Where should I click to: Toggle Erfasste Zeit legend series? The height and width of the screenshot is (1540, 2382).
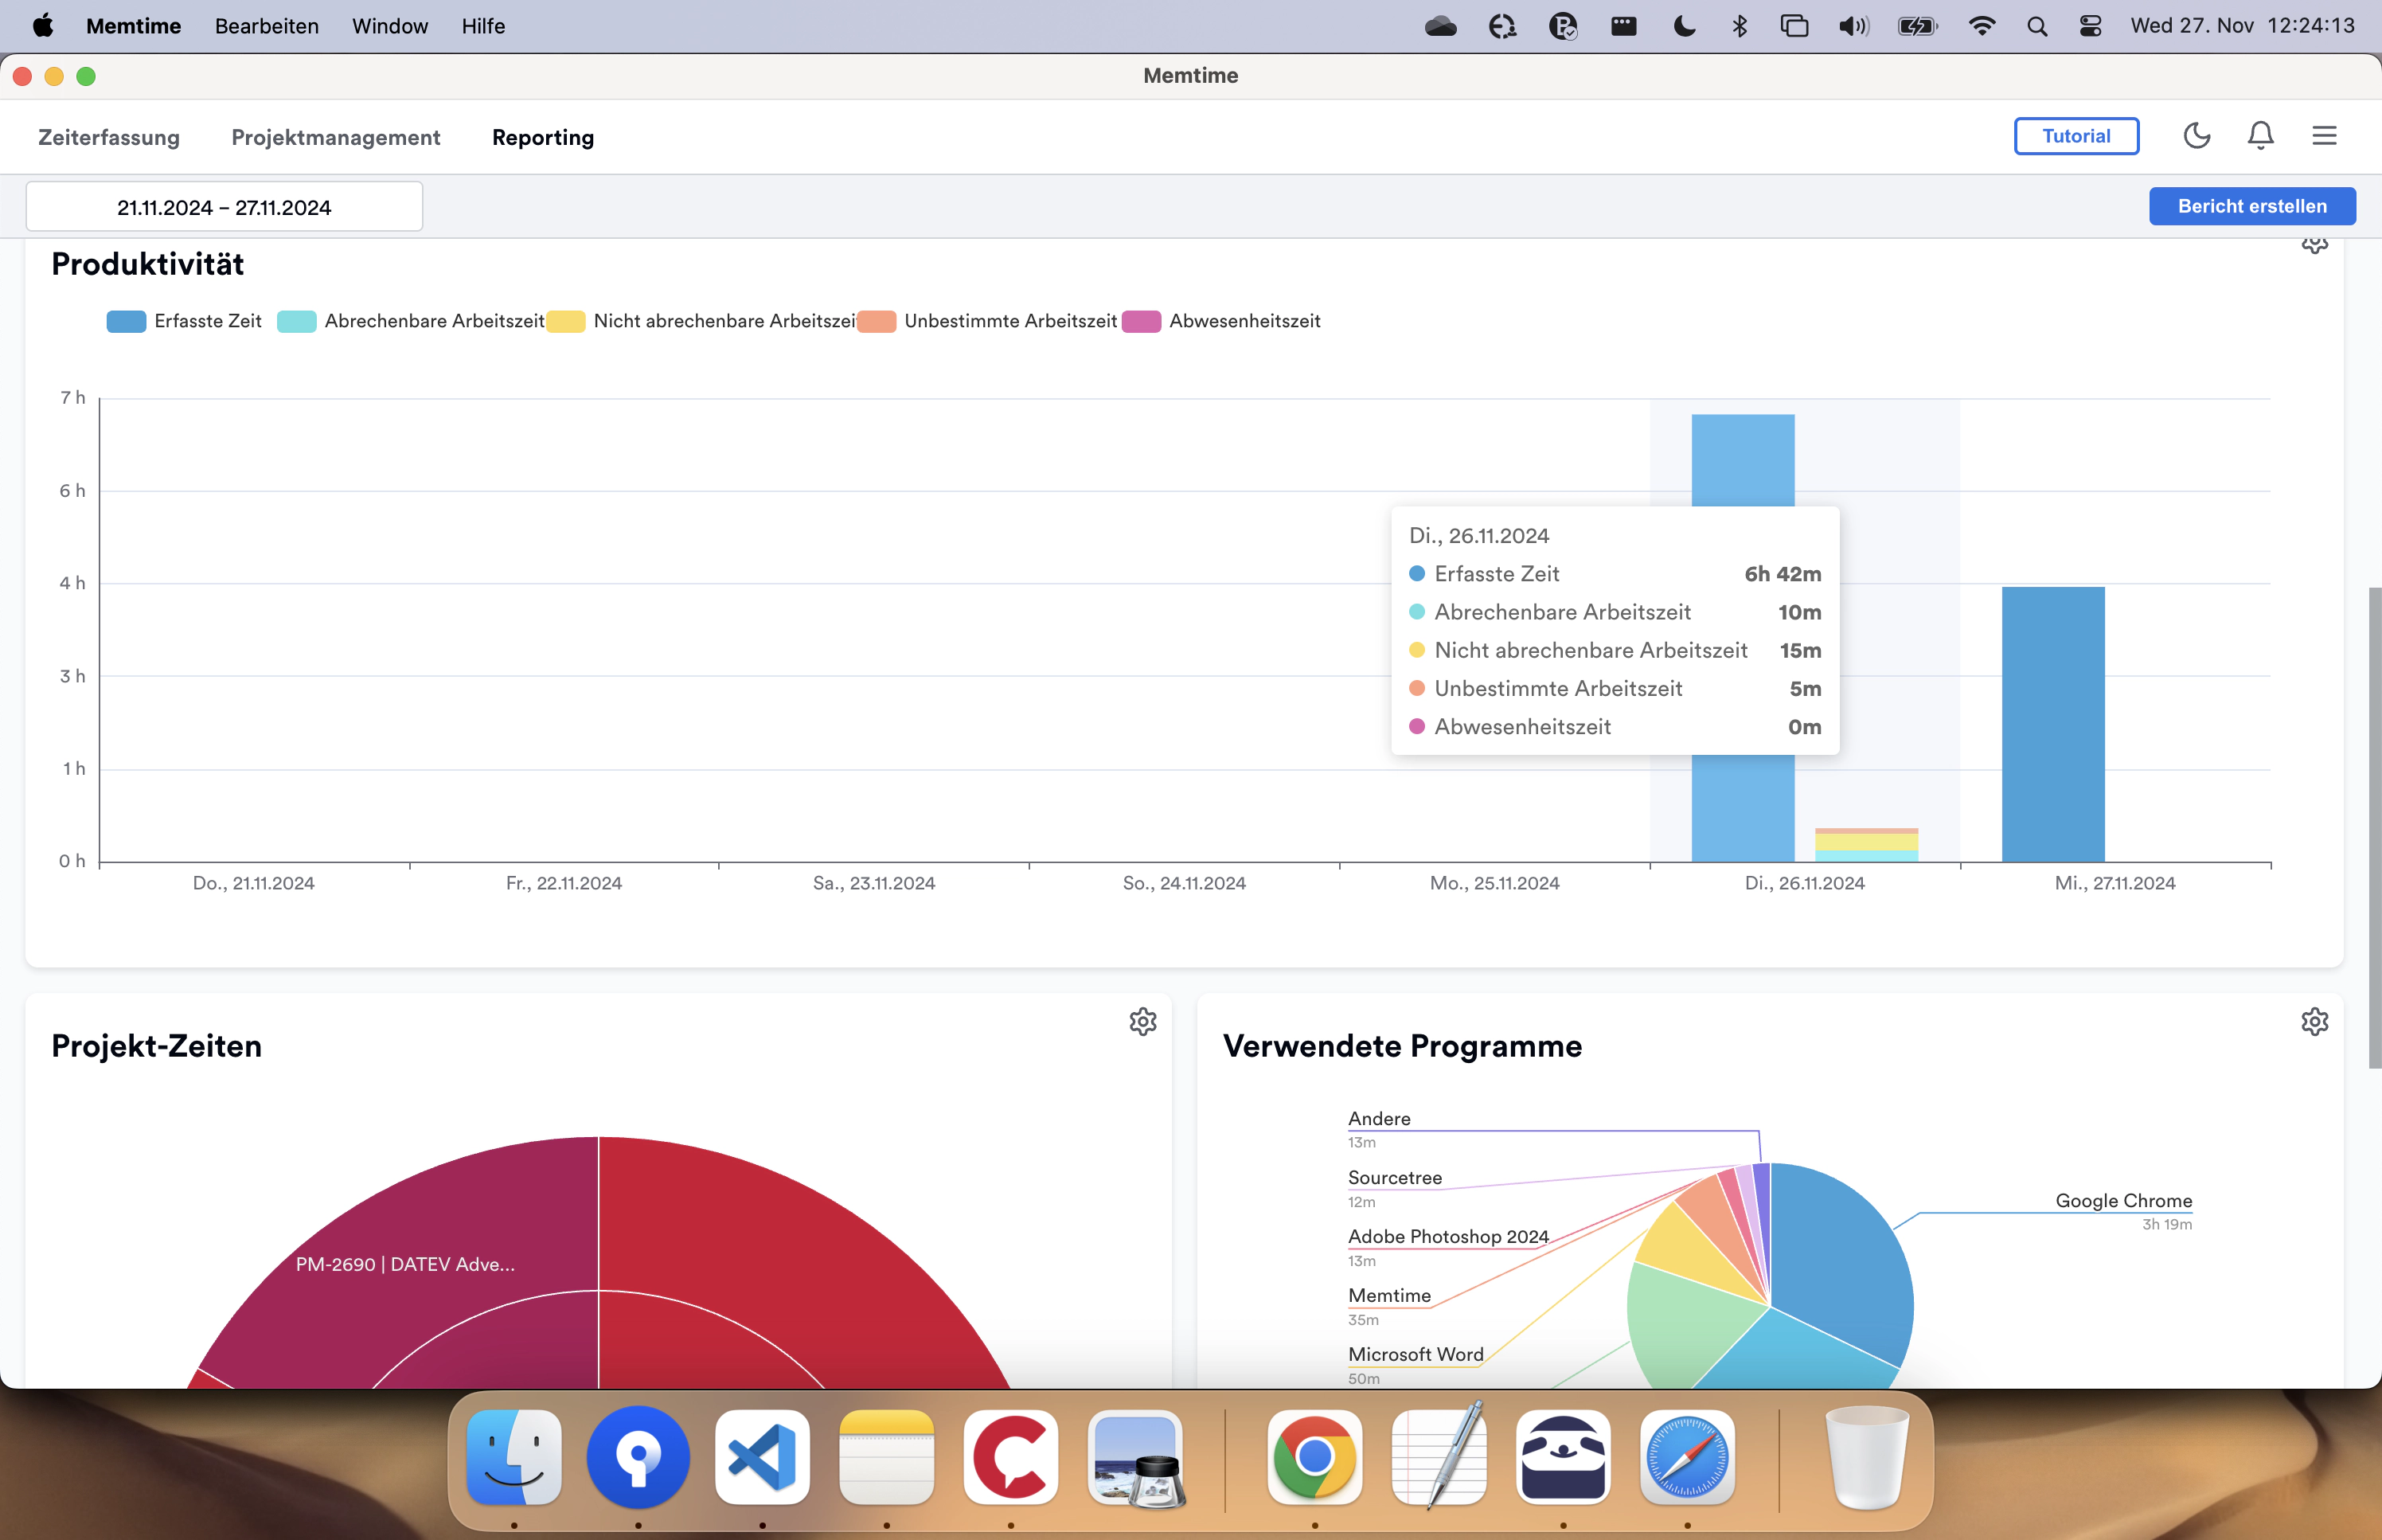coord(184,321)
